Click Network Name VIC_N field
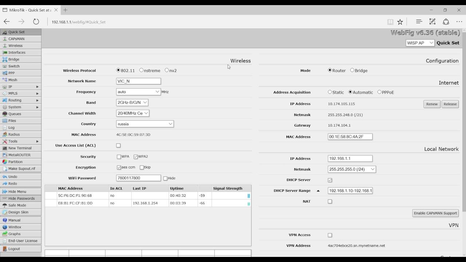Screen dimensions: 466x262 tap(138, 81)
